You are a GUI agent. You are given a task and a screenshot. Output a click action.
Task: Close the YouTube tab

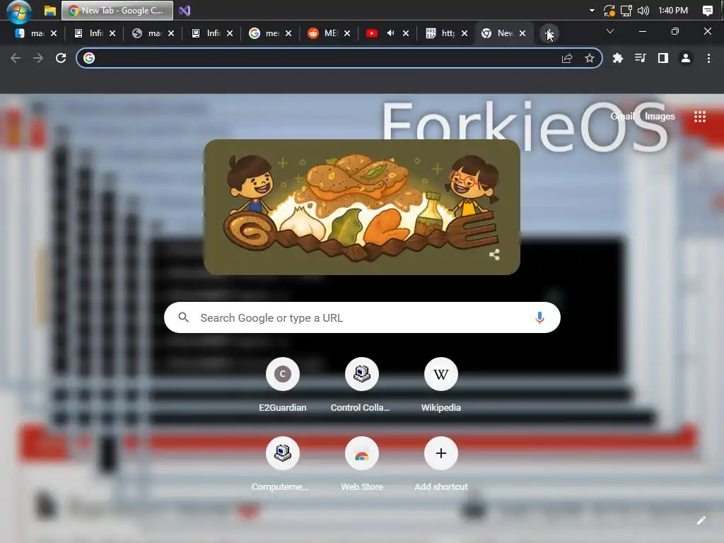tap(405, 33)
